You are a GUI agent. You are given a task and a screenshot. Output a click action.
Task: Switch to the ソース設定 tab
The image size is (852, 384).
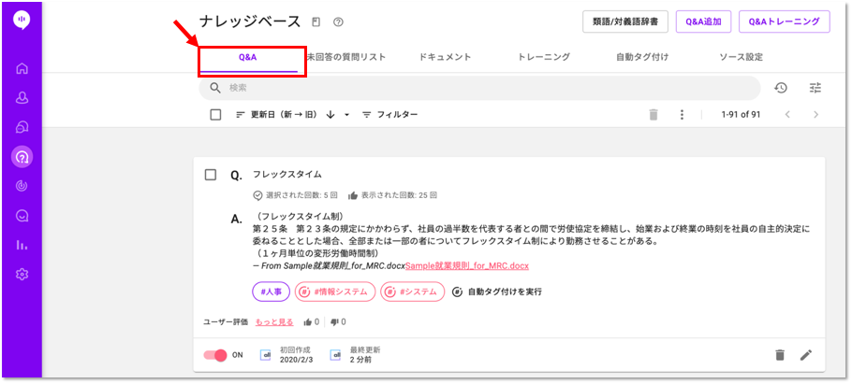click(741, 57)
